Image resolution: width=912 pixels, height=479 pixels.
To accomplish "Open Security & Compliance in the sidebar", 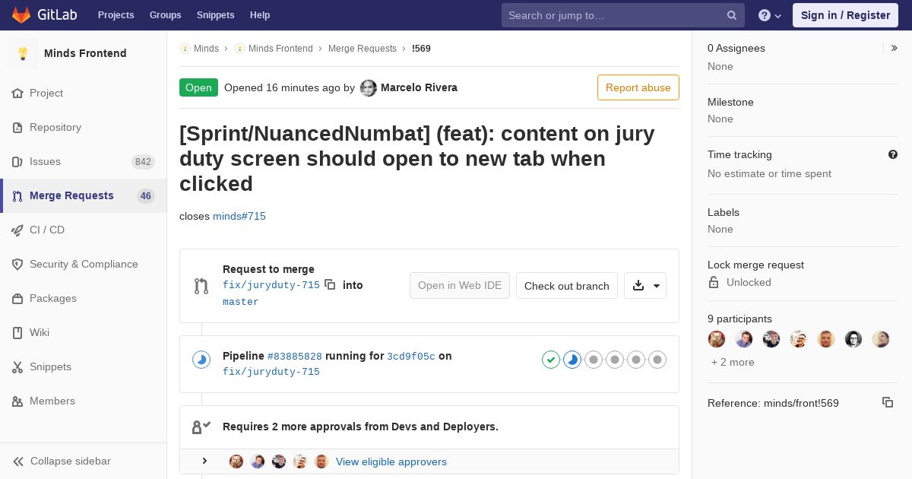I will coord(84,264).
